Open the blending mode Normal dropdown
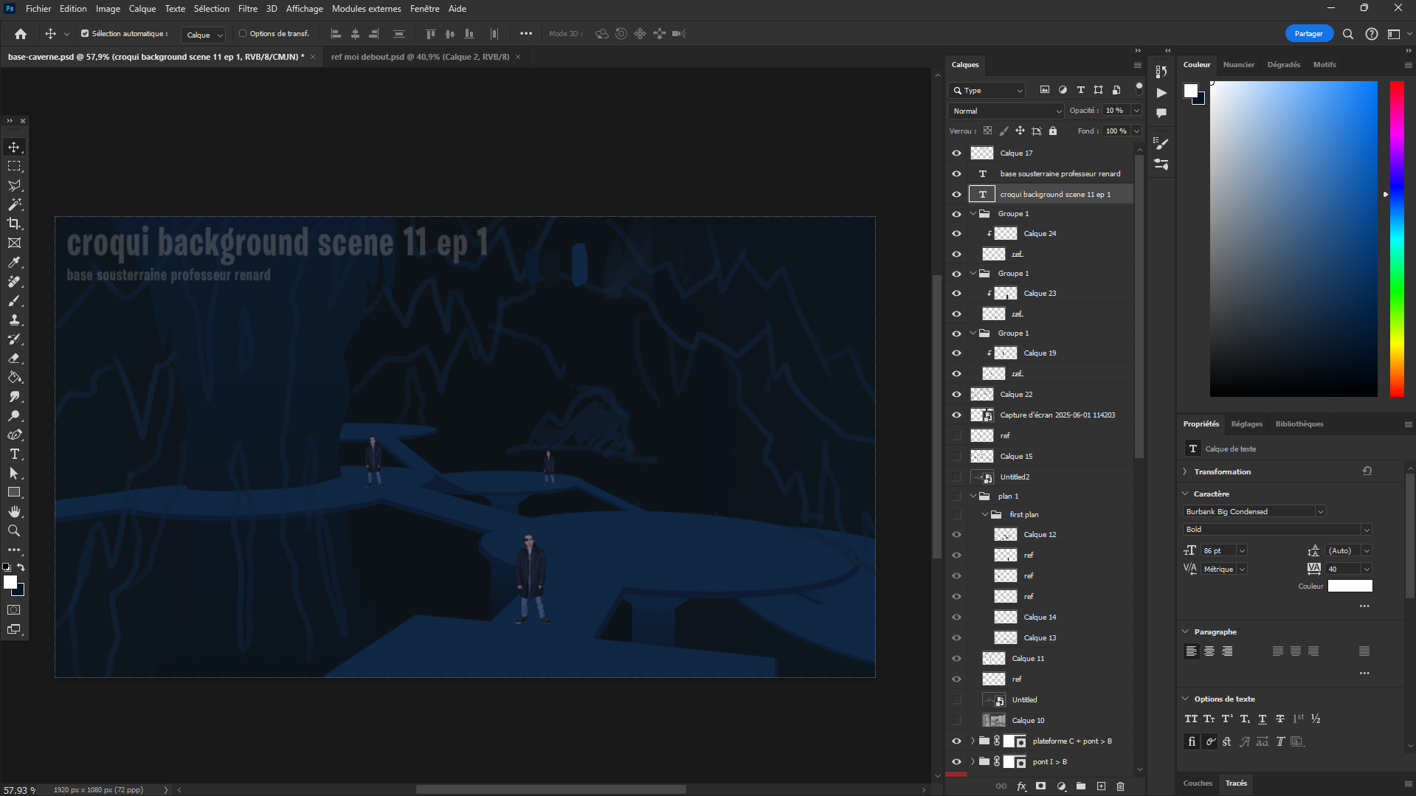 click(x=1006, y=111)
